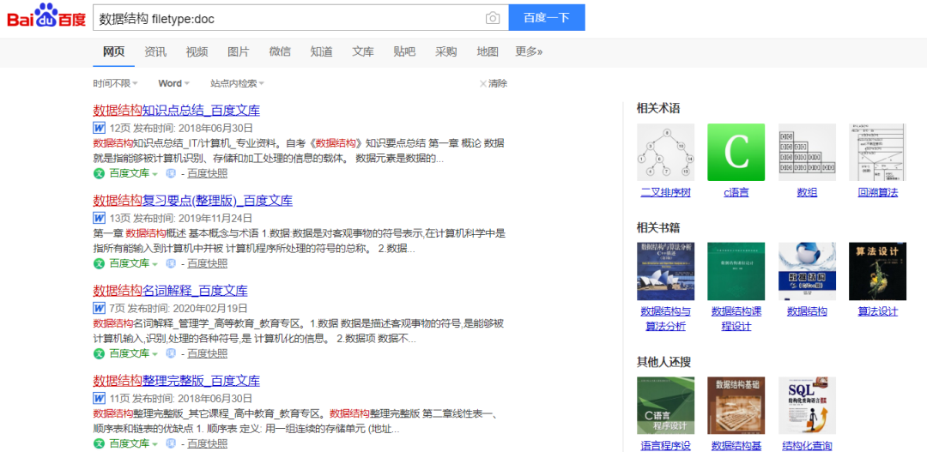Screen dimensions: 927x452
Task: Click green 百度文库 badge icon in 整理完整版 result
Action: 99,443
